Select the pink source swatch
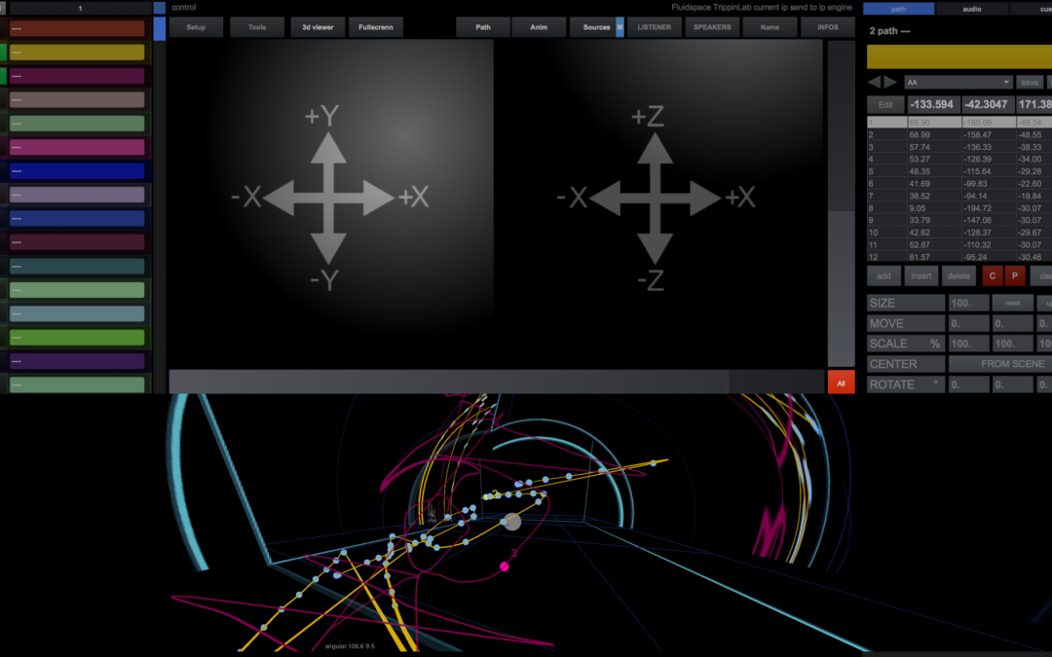Screen dimensions: 1052x657 click(77, 147)
